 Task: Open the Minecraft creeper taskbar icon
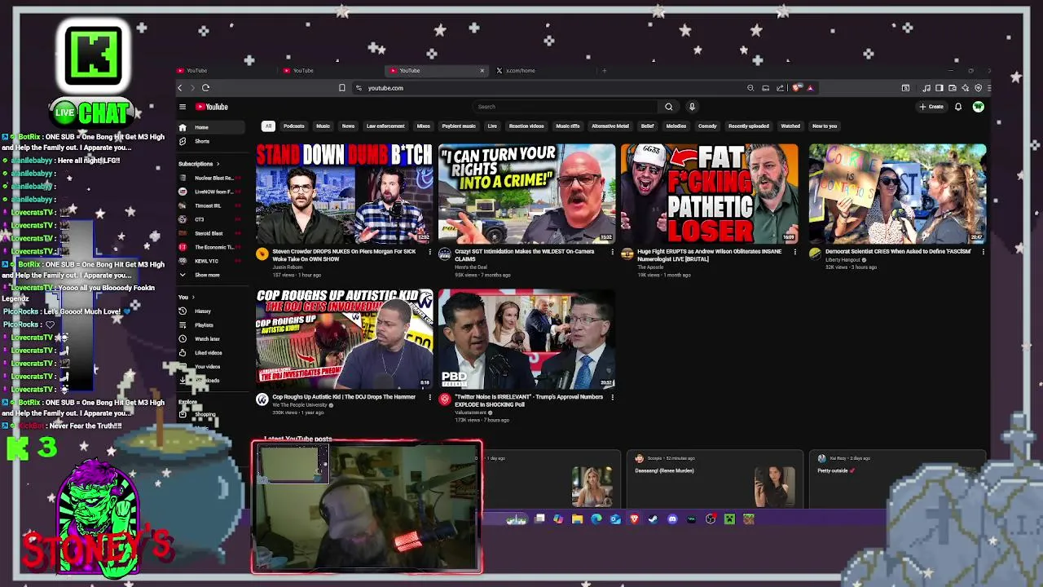coord(729,519)
